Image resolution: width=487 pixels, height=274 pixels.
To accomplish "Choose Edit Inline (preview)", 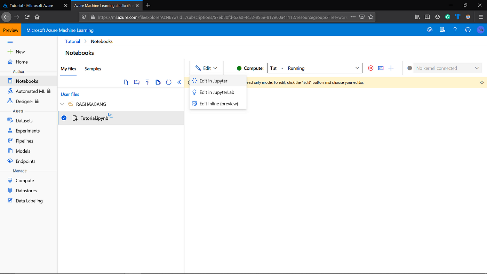I will coord(218,104).
